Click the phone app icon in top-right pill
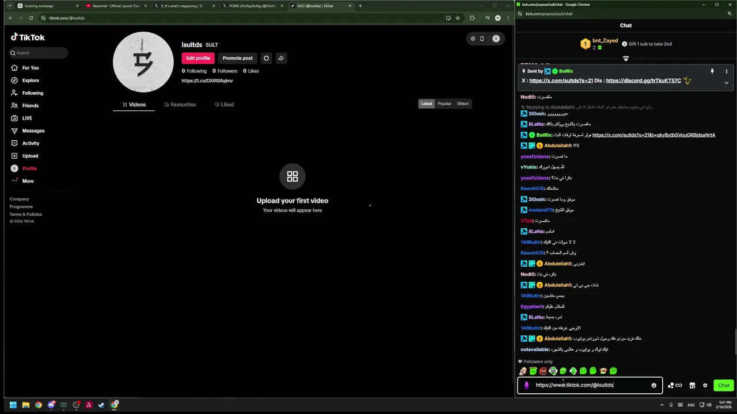The image size is (737, 414). click(482, 39)
